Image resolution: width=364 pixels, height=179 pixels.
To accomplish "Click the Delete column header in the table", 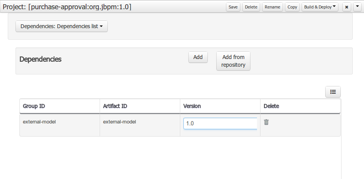I will tap(271, 106).
